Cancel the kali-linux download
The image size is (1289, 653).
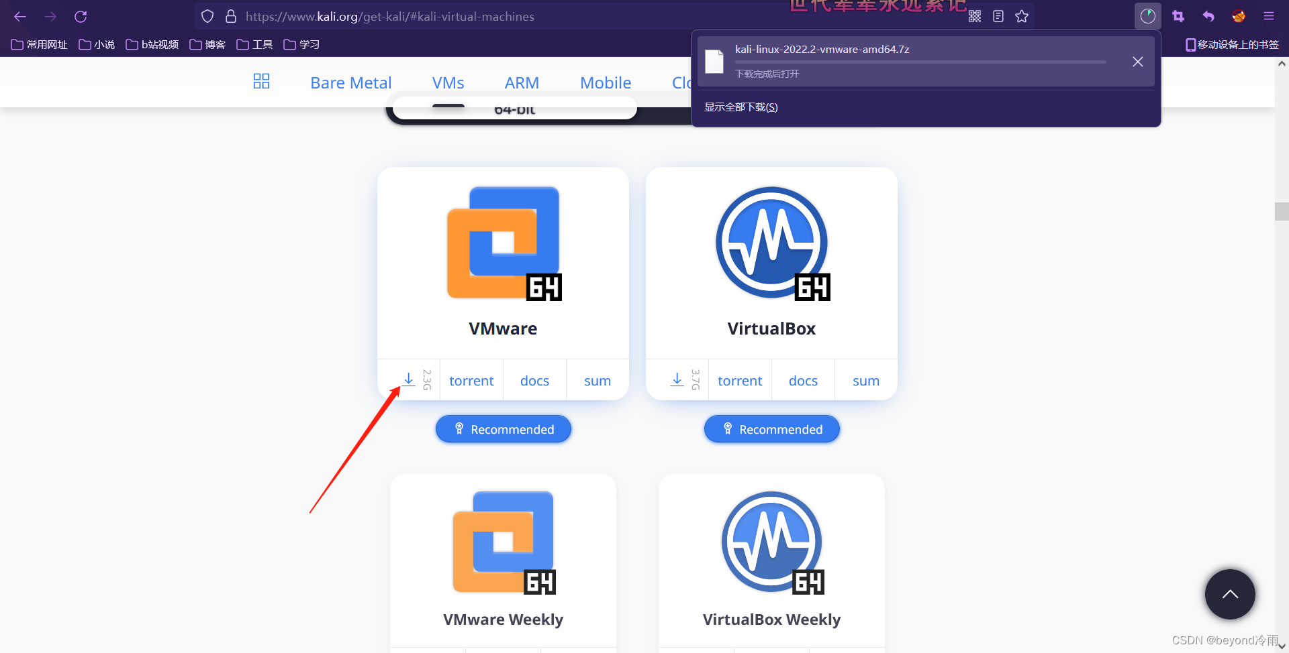click(1138, 62)
